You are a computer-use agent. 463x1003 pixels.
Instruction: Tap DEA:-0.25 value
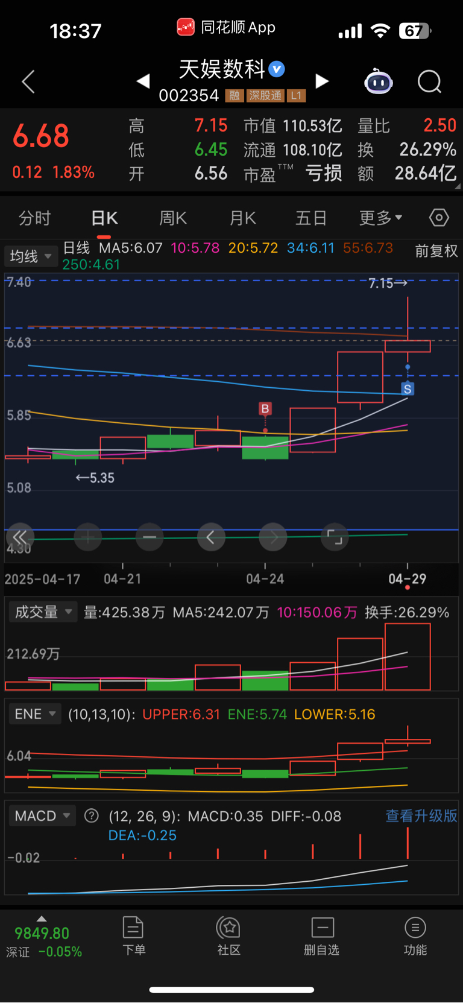(x=142, y=835)
